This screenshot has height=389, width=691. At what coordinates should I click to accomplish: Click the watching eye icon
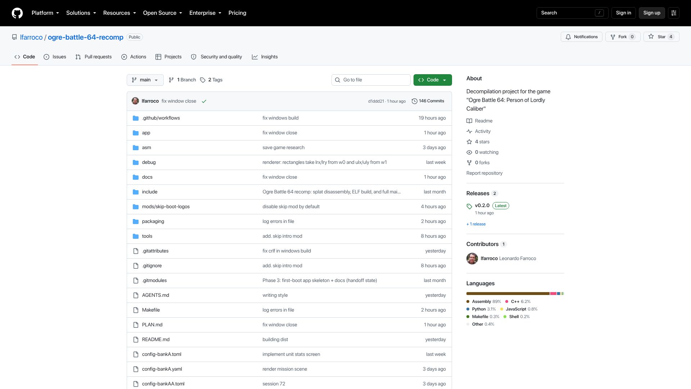(469, 152)
